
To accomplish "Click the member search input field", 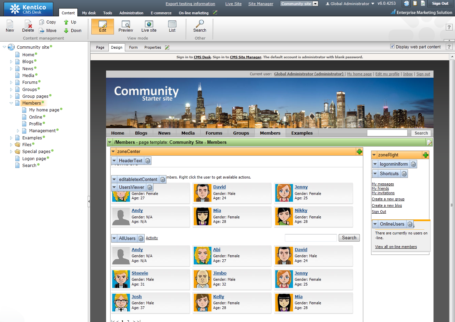I will [310, 238].
